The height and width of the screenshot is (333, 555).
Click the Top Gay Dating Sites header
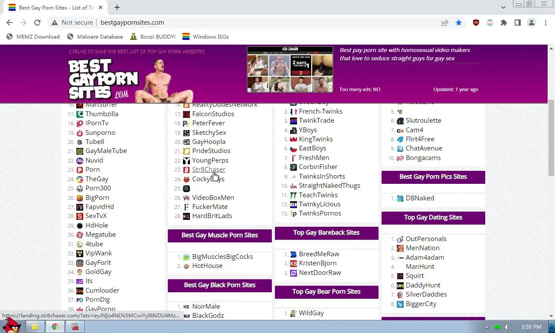coord(433,218)
